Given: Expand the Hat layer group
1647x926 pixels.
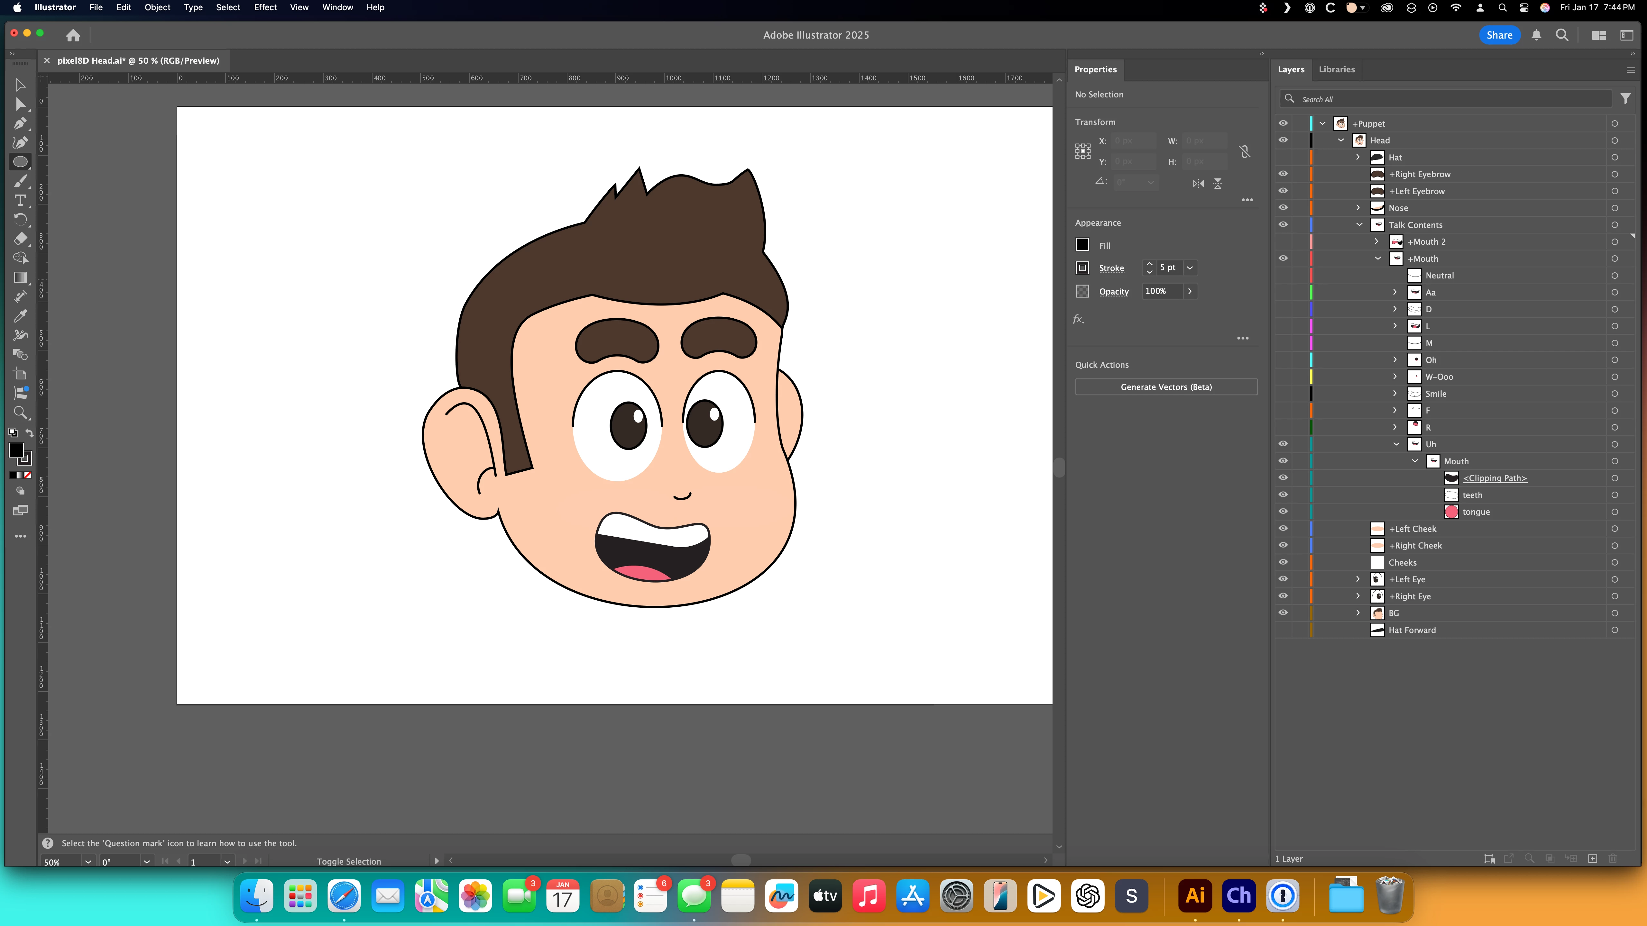Looking at the screenshot, I should coord(1358,157).
